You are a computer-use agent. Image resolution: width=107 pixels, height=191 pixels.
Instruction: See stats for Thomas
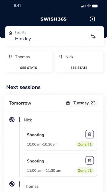click(x=29, y=68)
